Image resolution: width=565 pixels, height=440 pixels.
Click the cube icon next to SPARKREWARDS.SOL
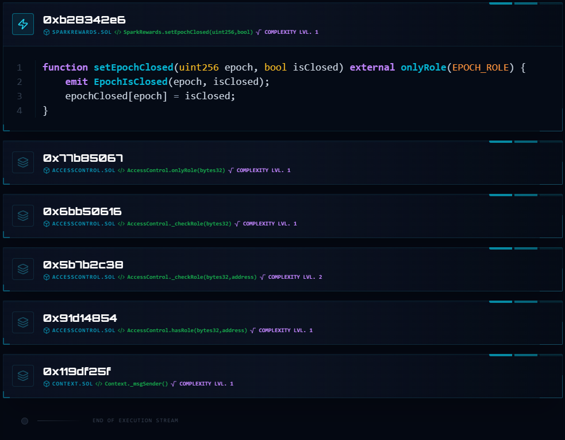pyautogui.click(x=47, y=32)
